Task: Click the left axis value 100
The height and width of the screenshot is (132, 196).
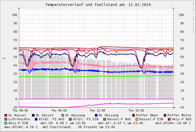Action: [x=14, y=15]
